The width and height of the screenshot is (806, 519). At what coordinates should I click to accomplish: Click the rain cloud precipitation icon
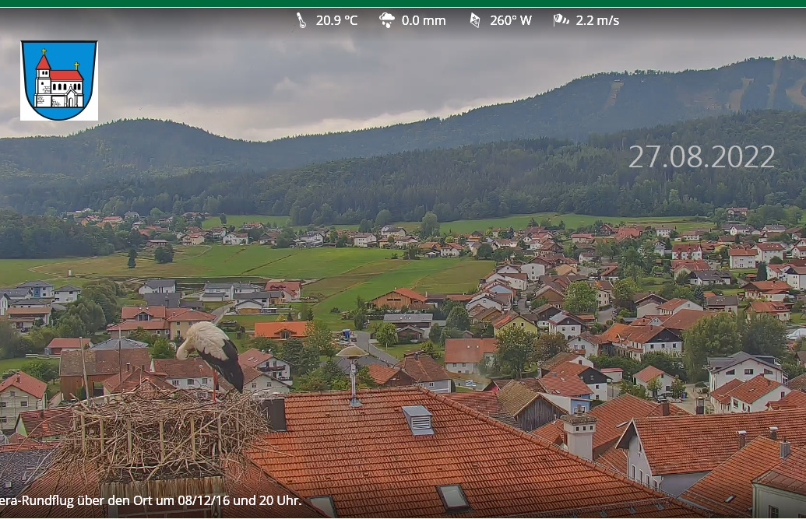[x=387, y=20]
